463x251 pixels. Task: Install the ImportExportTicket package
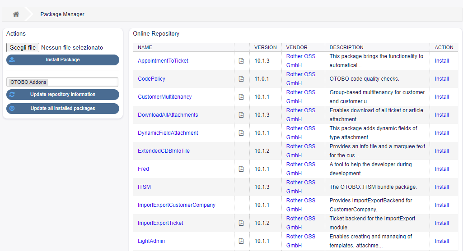pos(442,223)
